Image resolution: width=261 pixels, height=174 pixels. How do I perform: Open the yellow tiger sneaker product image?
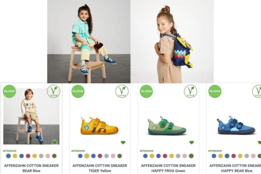[100, 126]
